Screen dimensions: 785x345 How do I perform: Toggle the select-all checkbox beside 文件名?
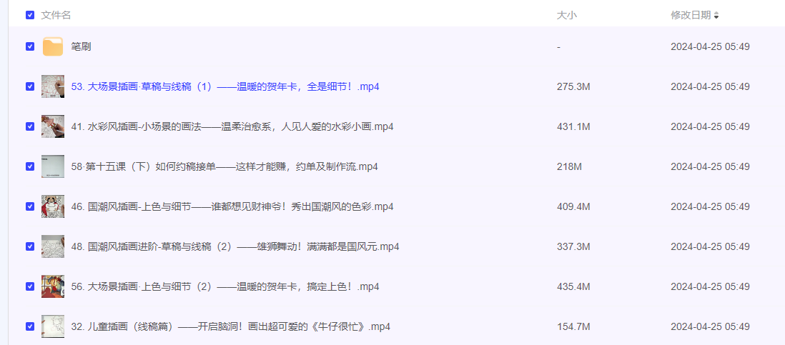tap(30, 15)
